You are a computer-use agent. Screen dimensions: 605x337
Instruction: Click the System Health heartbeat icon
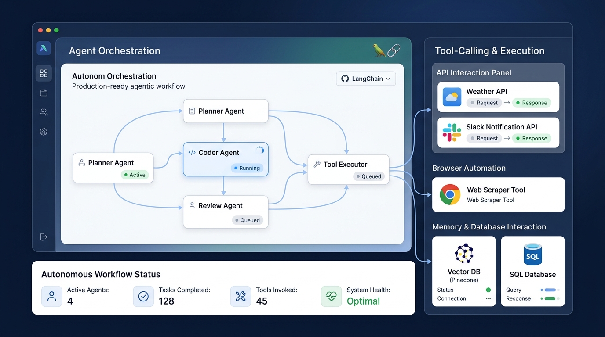[332, 296]
